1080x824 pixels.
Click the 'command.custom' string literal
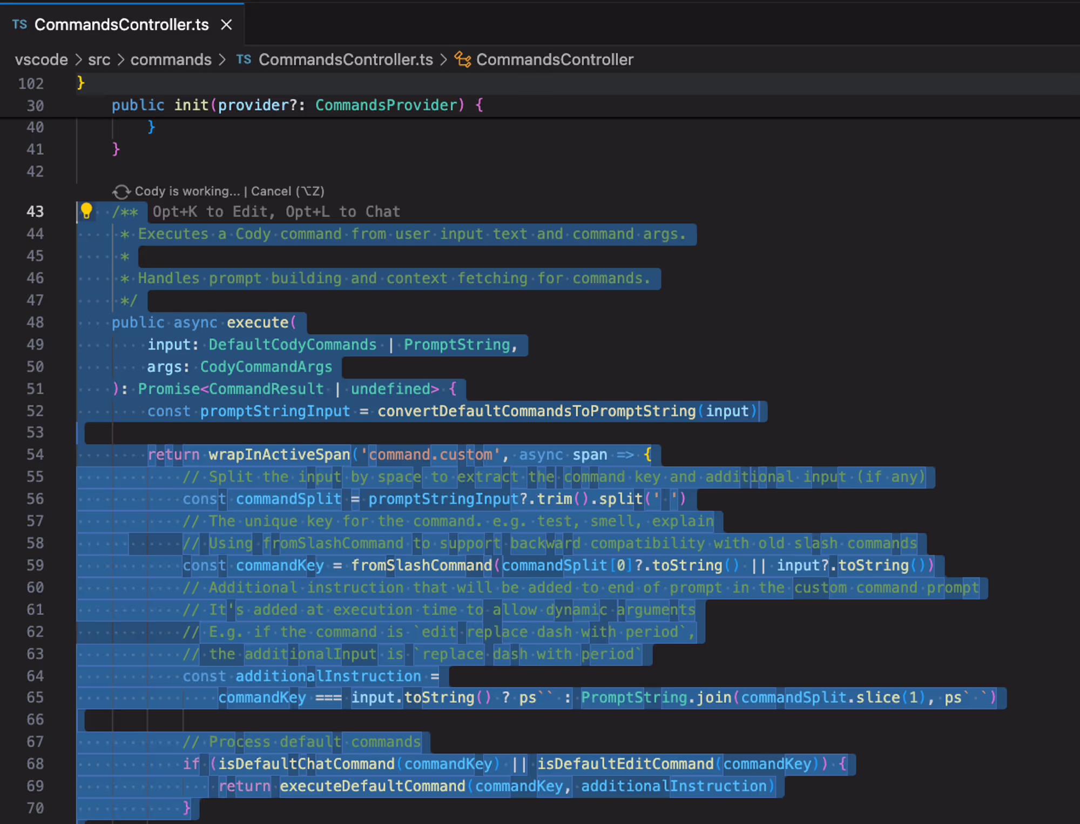tap(430, 455)
